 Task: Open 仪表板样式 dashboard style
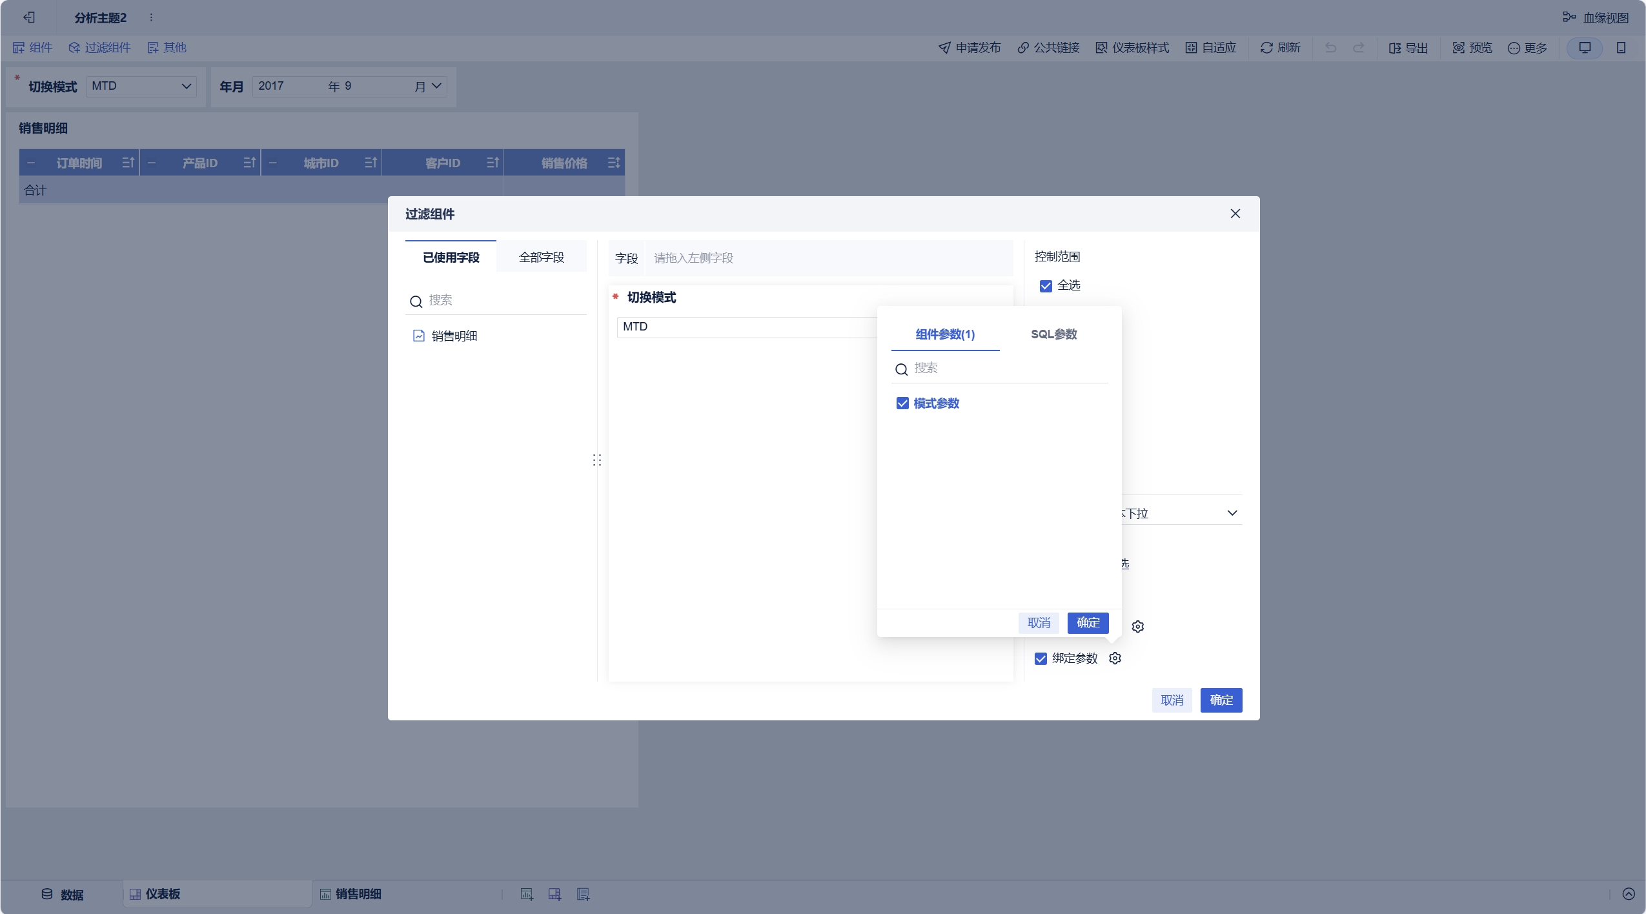1132,48
